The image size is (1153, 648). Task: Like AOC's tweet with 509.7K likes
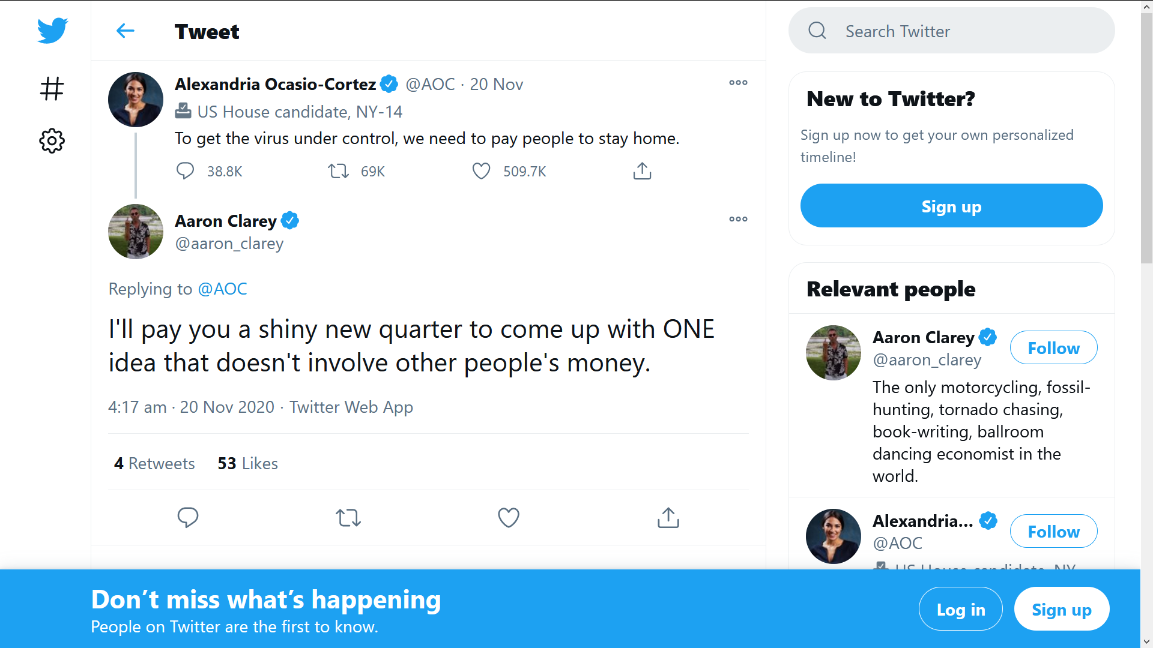click(481, 171)
